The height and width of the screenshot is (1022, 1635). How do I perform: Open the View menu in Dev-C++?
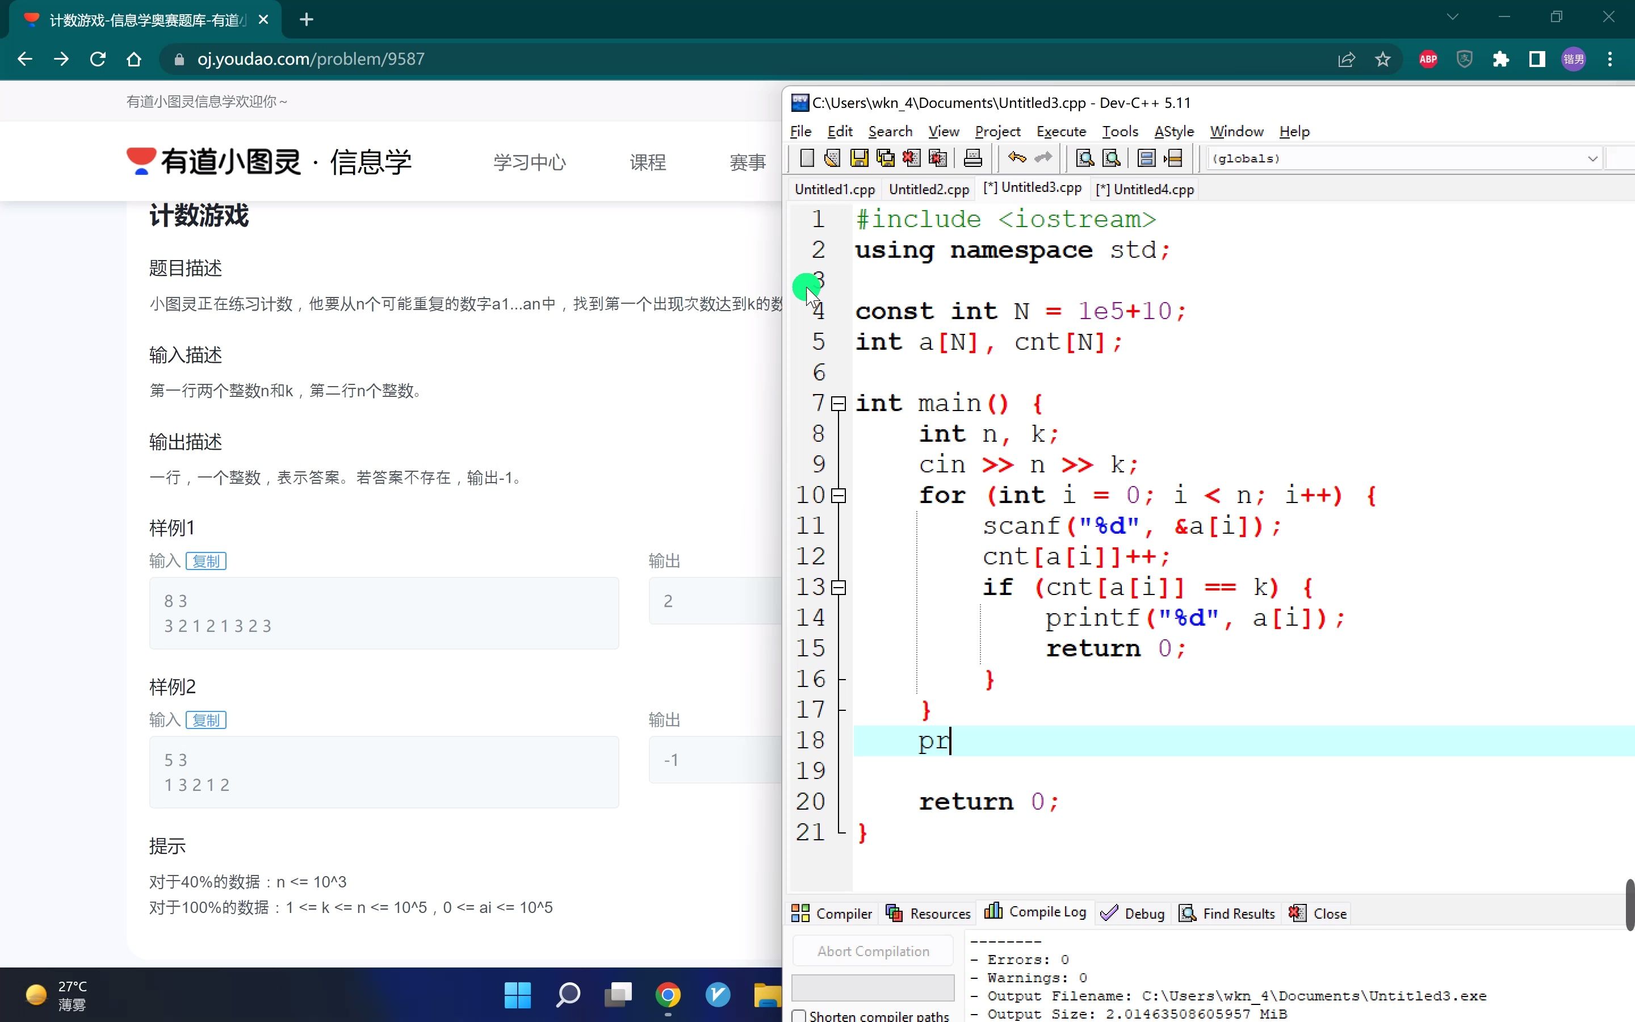pyautogui.click(x=943, y=131)
